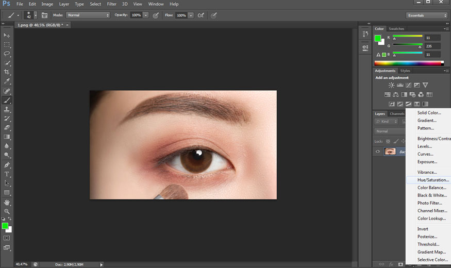Add a Vibrance adjustment icon
Viewport: 451px width, 268px height.
tap(425, 85)
